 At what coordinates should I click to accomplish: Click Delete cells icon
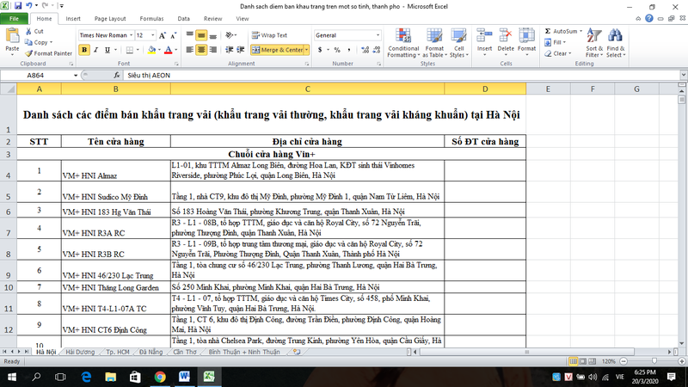506,36
